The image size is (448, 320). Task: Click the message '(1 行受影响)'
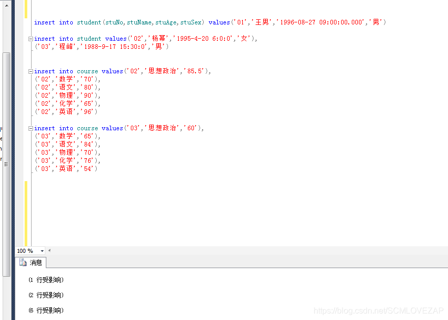tap(46, 280)
